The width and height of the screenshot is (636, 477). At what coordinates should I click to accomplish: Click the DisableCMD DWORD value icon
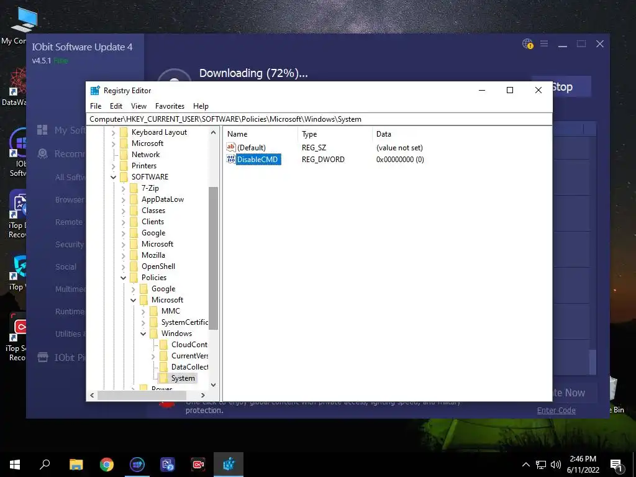[x=231, y=159]
